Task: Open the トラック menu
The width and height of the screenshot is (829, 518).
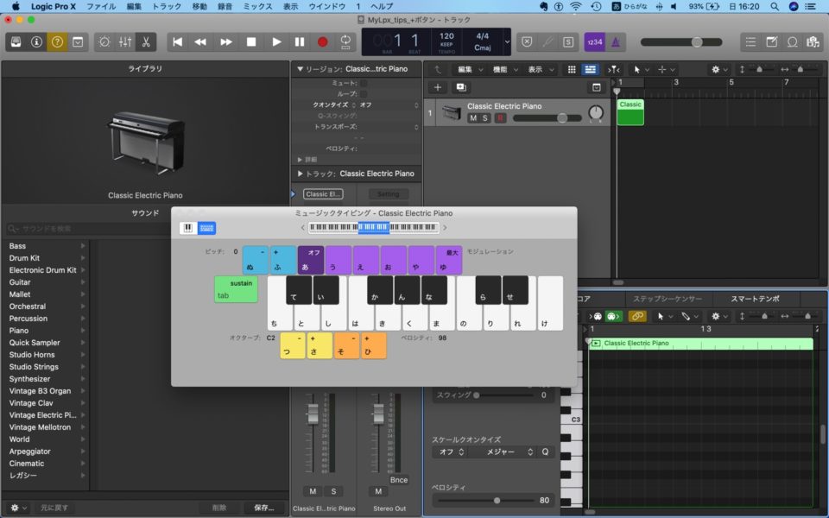Action: [x=167, y=6]
